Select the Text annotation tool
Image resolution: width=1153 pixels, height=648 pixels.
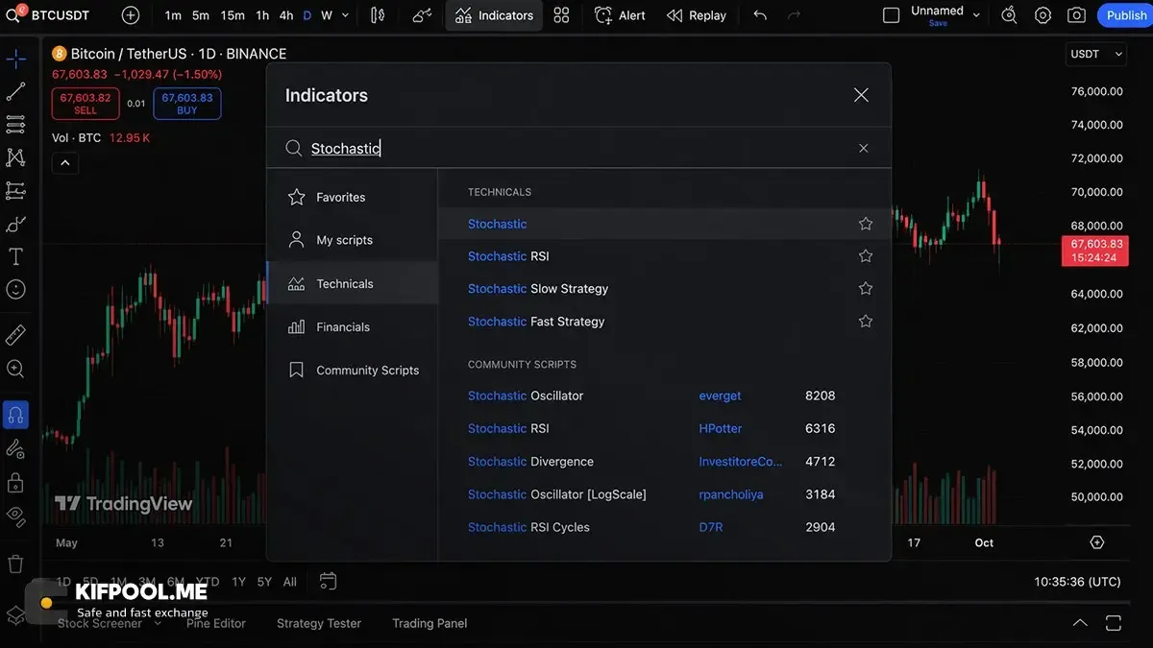pyautogui.click(x=15, y=256)
